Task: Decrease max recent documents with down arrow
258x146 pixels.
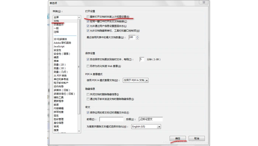Action: [x=137, y=38]
